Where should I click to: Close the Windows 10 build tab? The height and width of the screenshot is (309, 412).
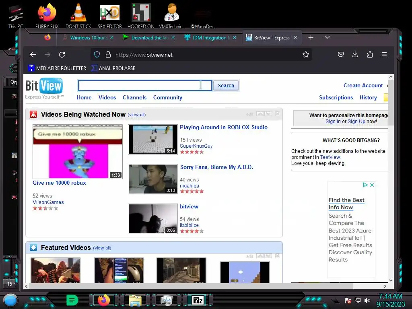click(112, 37)
